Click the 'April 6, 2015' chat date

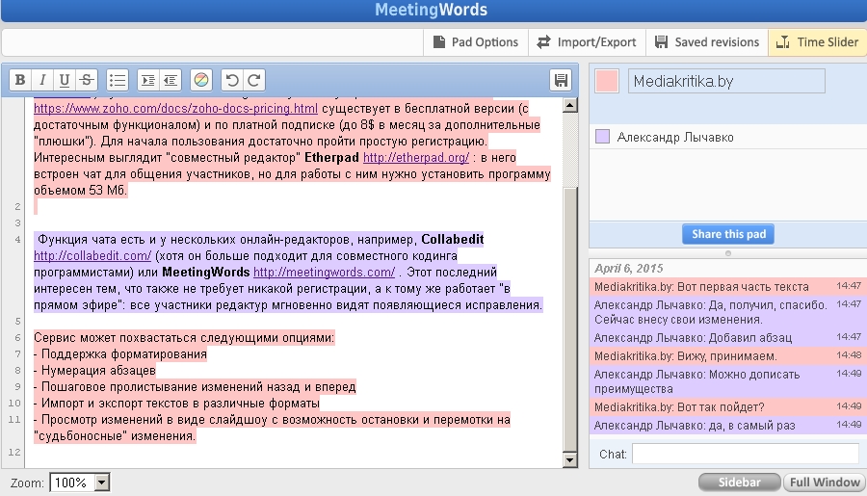click(629, 269)
